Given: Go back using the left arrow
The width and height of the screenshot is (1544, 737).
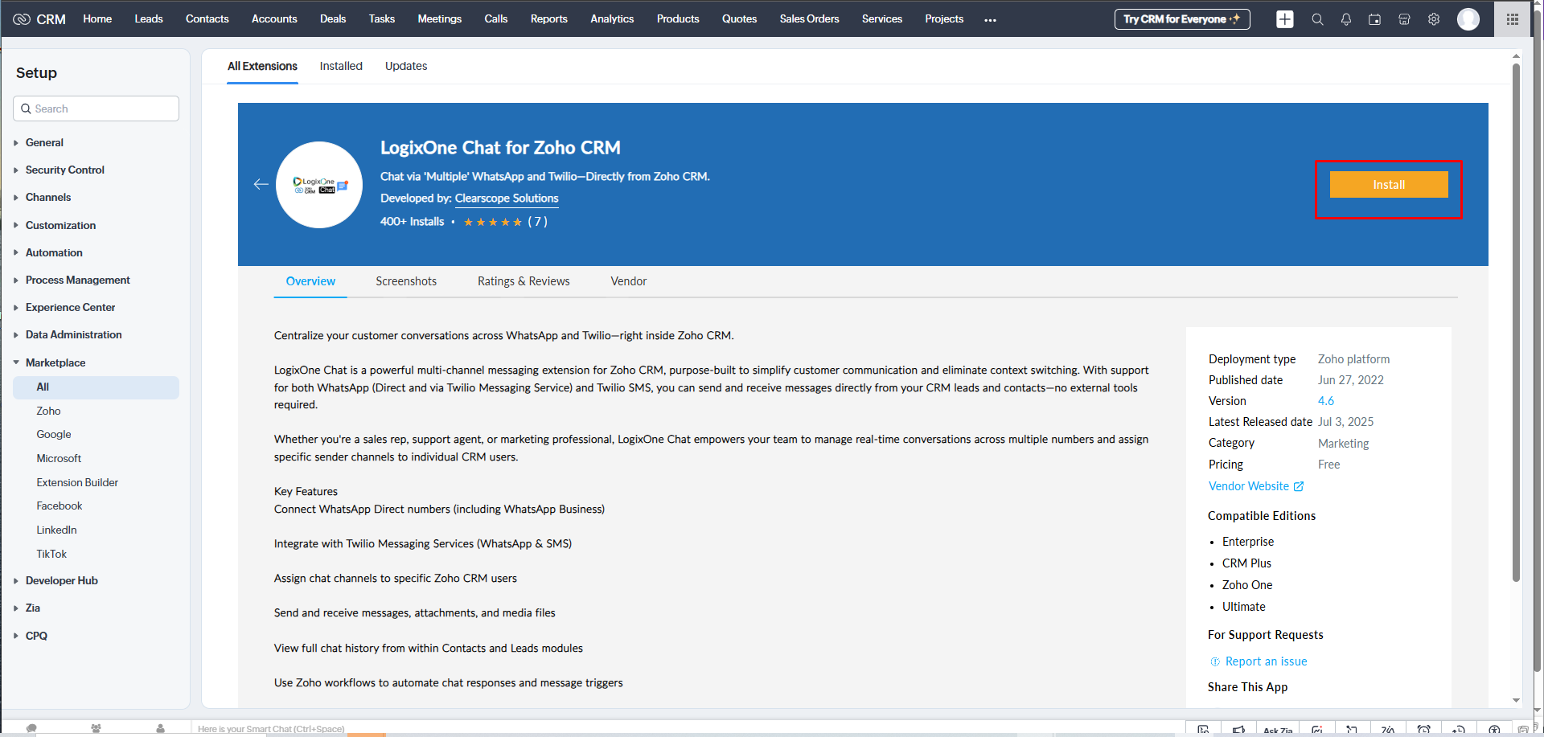Looking at the screenshot, I should click(x=261, y=184).
